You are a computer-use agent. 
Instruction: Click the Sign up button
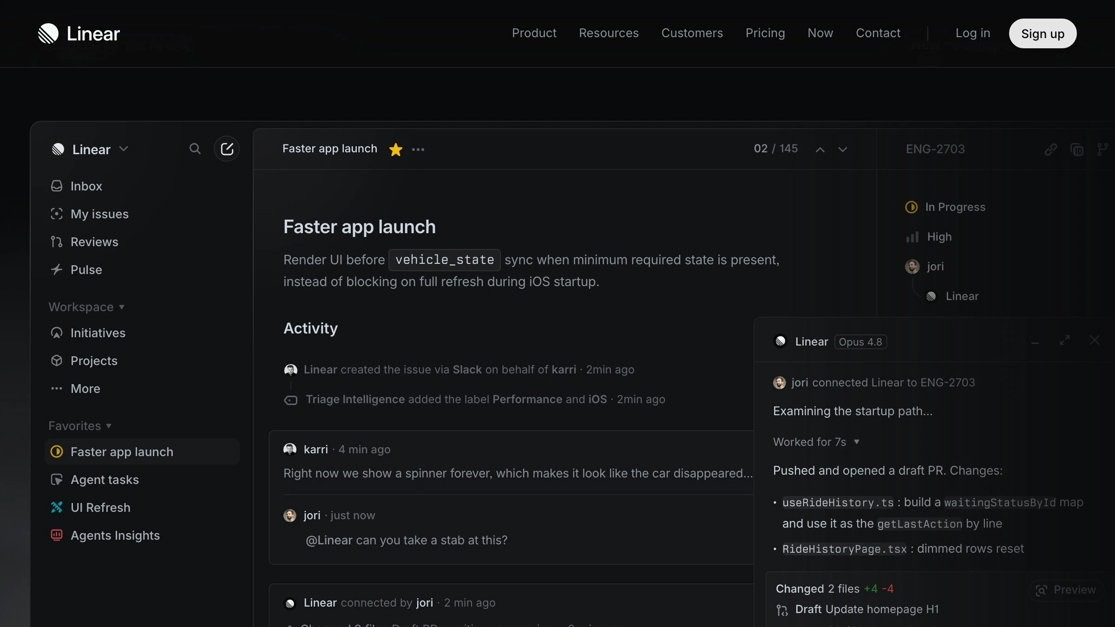(x=1043, y=33)
